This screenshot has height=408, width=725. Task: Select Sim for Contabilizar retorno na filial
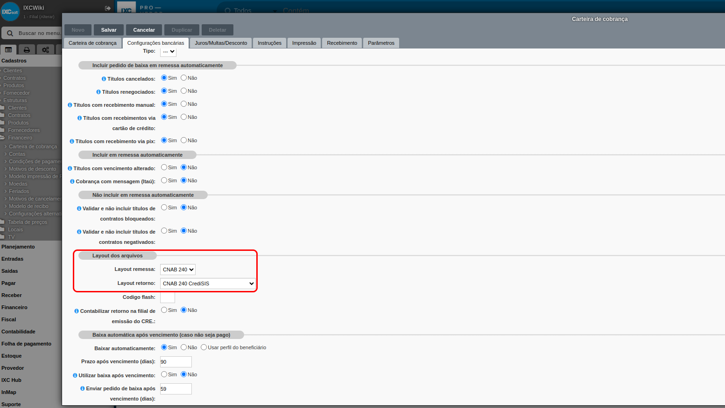coord(164,310)
